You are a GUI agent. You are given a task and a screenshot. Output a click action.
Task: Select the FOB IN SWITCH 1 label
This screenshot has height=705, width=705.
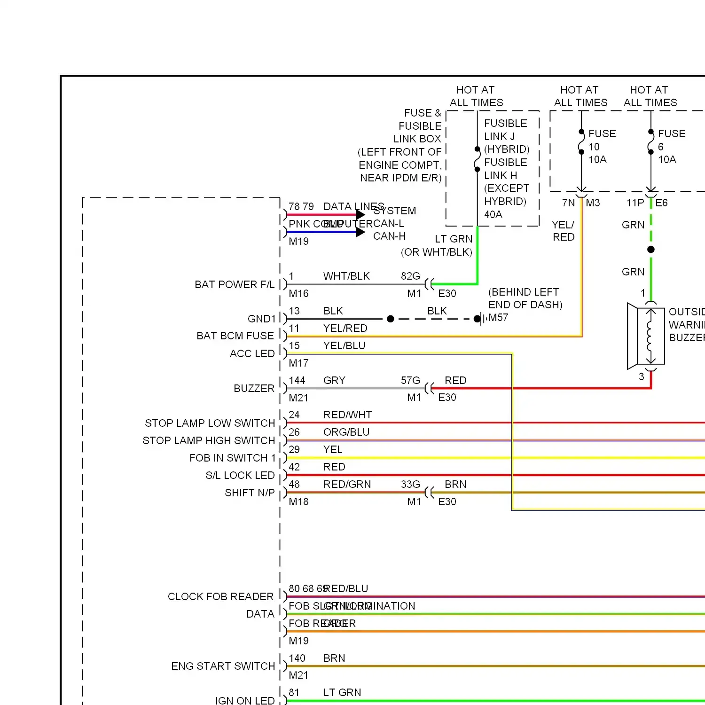click(x=232, y=458)
